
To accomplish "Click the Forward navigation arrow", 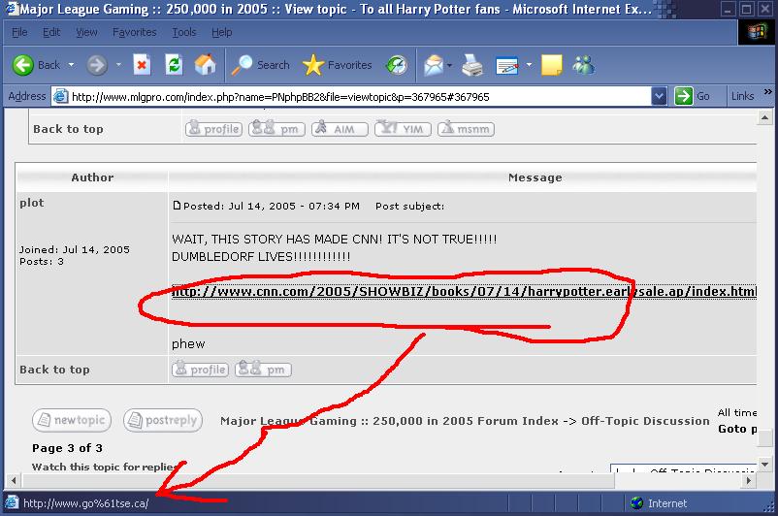I will [97, 65].
